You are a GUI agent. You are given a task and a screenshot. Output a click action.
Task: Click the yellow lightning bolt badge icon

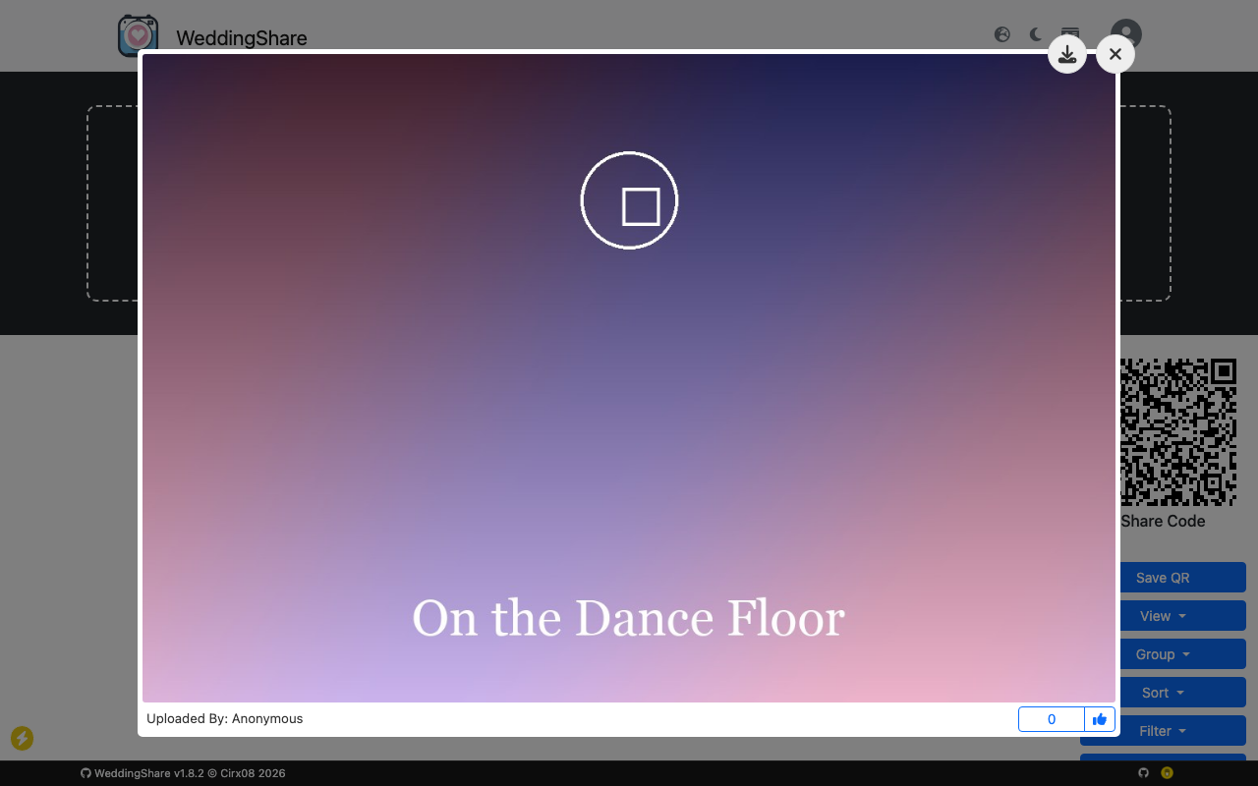[x=22, y=738]
